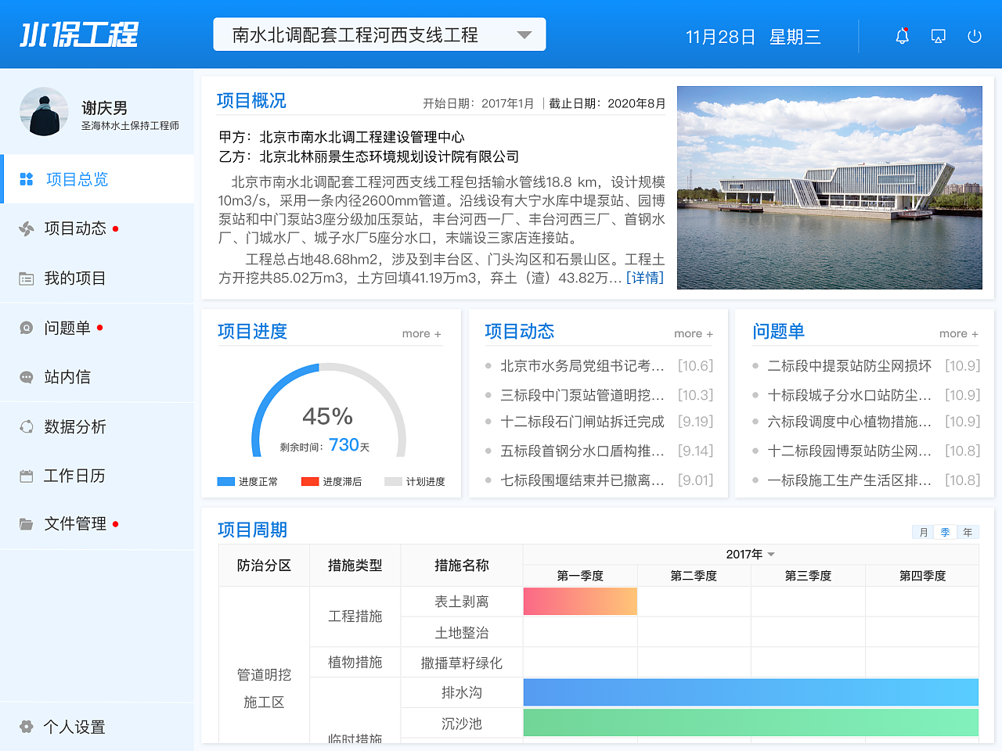This screenshot has width=1002, height=751.
Task: Click the 第三季度 column header
Action: tap(809, 576)
